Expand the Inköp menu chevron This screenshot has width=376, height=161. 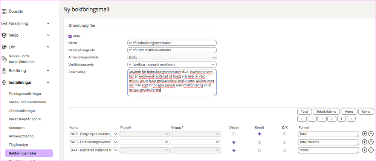pyautogui.click(x=48, y=35)
